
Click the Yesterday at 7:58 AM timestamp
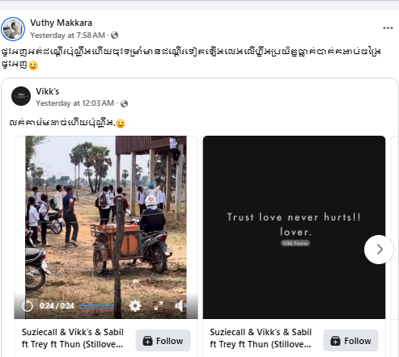click(x=67, y=36)
